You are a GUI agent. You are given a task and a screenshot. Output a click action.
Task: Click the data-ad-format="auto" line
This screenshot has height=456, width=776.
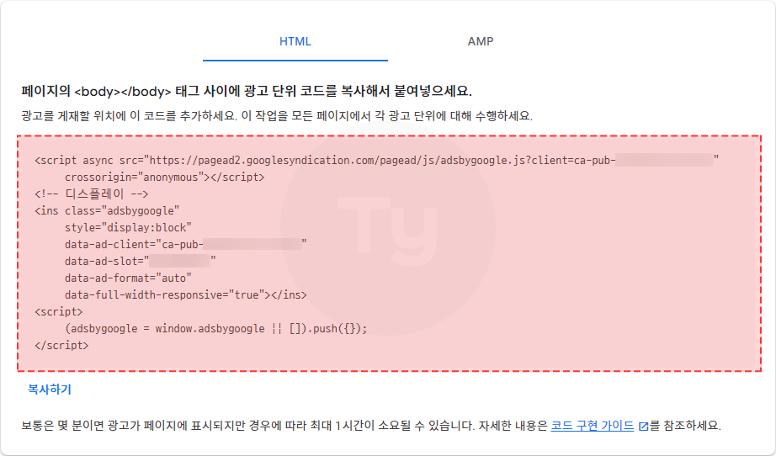[x=128, y=278]
